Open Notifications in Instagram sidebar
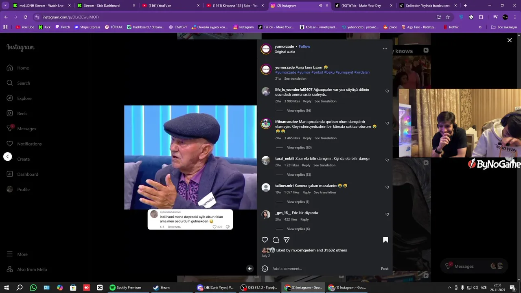 (x=24, y=144)
